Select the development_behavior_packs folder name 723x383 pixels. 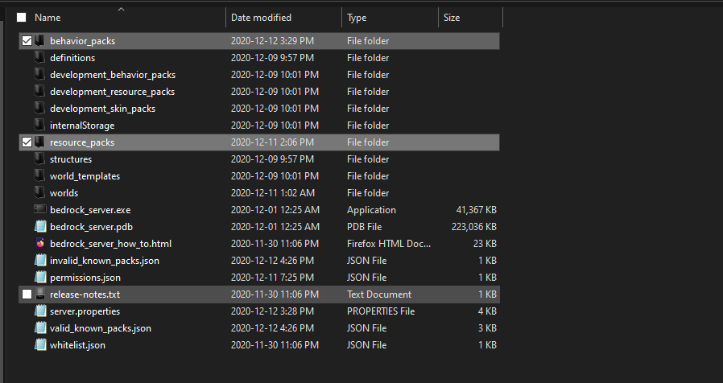[113, 75]
